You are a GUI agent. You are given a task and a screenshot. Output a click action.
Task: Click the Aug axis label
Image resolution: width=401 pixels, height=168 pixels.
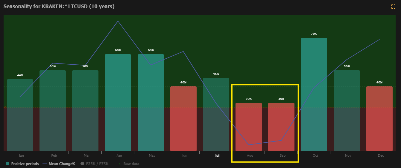coord(250,156)
